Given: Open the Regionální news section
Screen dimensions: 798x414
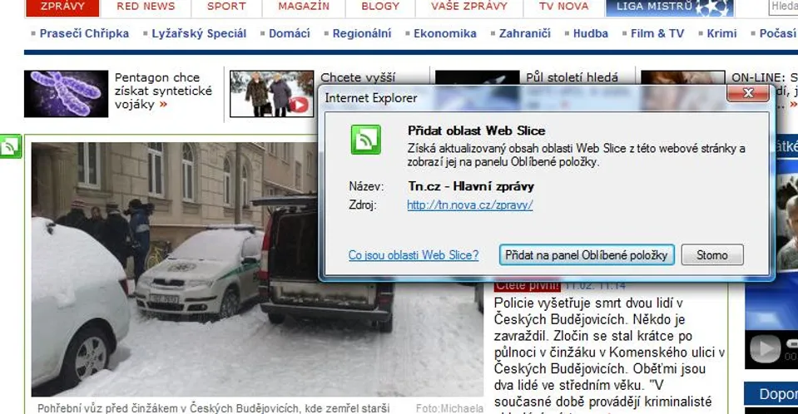Looking at the screenshot, I should click(x=362, y=33).
